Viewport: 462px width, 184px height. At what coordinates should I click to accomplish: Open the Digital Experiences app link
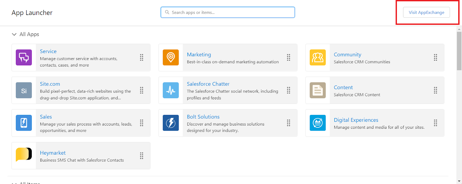(x=356, y=120)
